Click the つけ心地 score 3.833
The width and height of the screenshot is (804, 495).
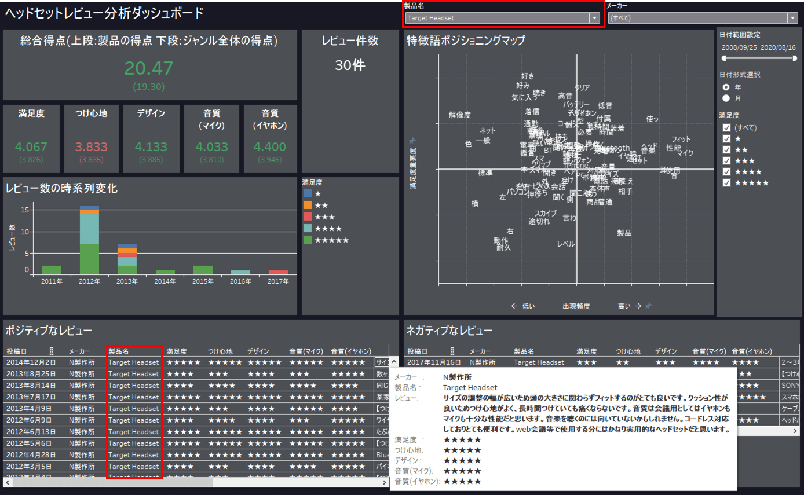[x=91, y=147]
